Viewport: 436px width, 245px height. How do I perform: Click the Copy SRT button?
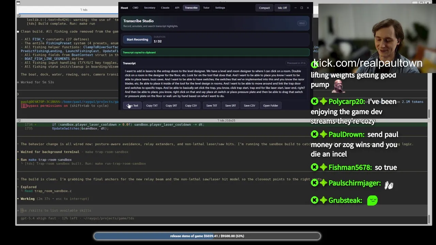[x=171, y=105]
